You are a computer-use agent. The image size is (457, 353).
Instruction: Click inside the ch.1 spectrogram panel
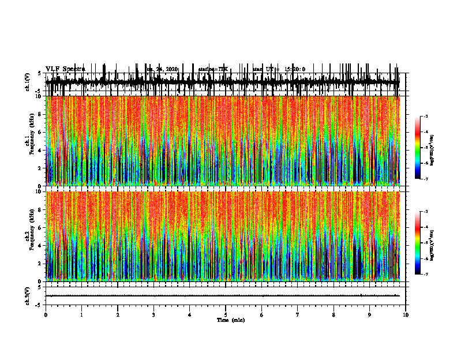click(x=223, y=141)
